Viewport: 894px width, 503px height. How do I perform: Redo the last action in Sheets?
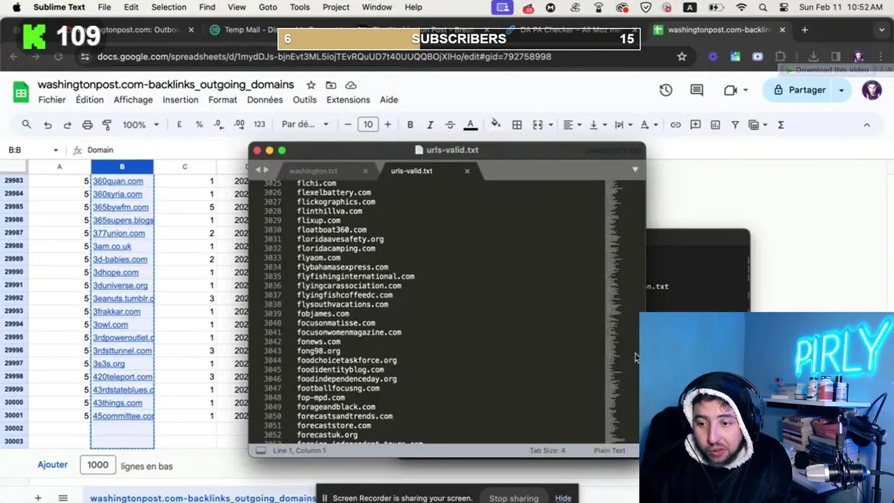(67, 124)
